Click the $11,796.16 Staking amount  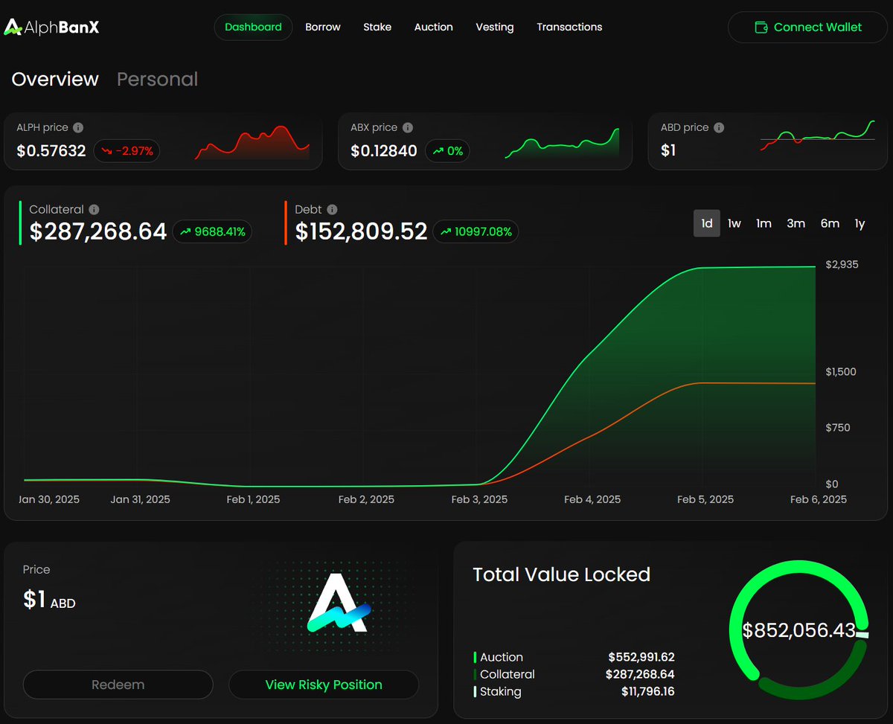pyautogui.click(x=647, y=691)
